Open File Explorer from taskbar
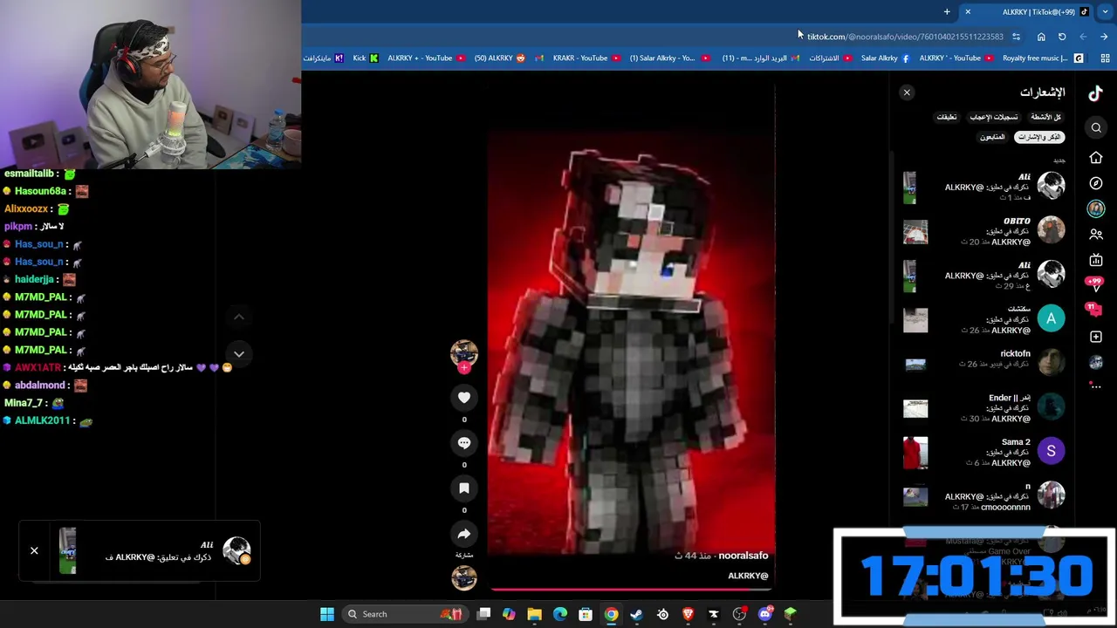This screenshot has width=1117, height=628. 534,614
